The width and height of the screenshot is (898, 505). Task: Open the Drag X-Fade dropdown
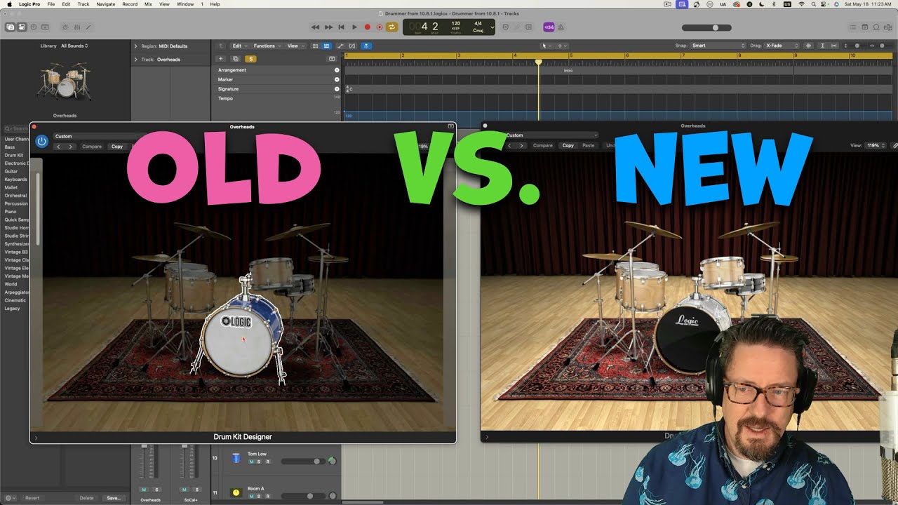tap(782, 46)
